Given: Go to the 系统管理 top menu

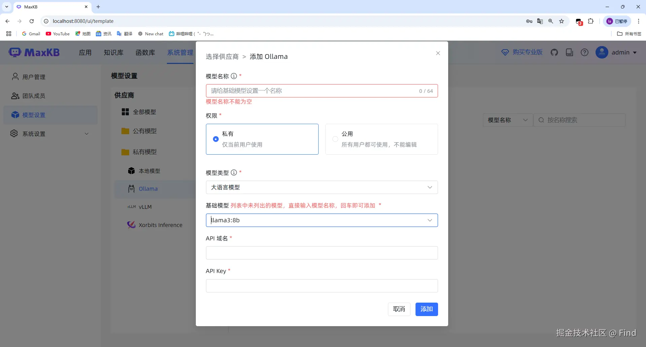Looking at the screenshot, I should point(180,52).
